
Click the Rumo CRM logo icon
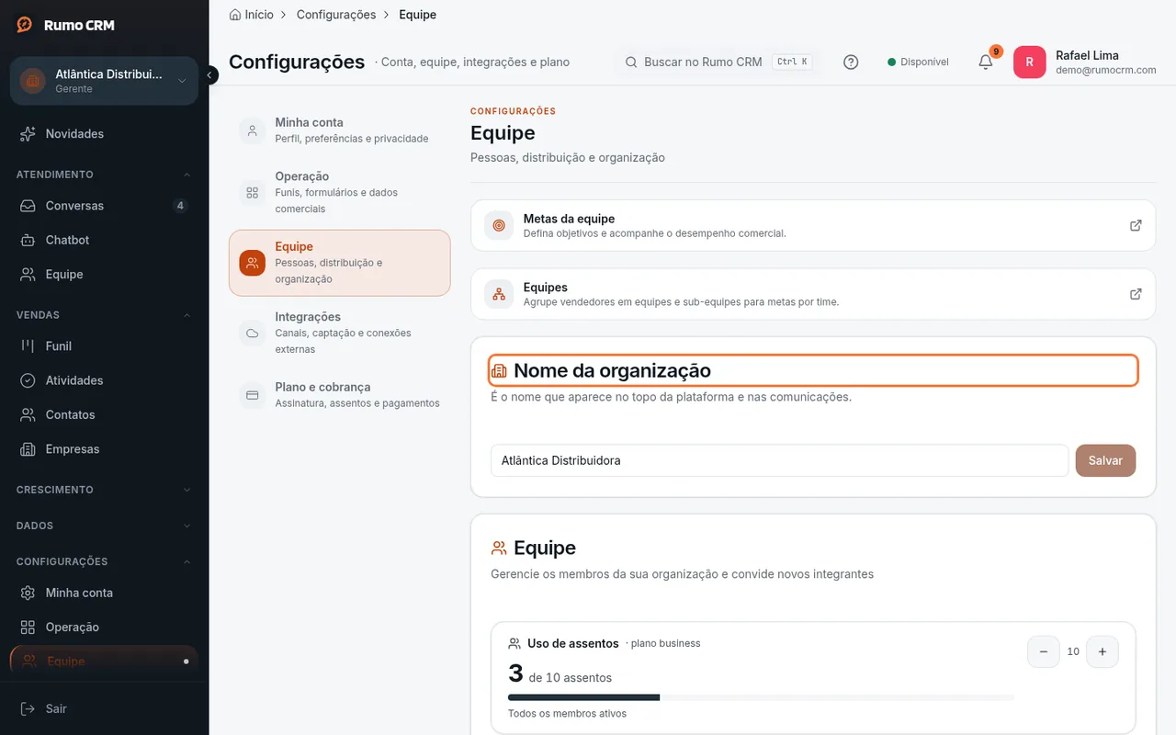(25, 25)
